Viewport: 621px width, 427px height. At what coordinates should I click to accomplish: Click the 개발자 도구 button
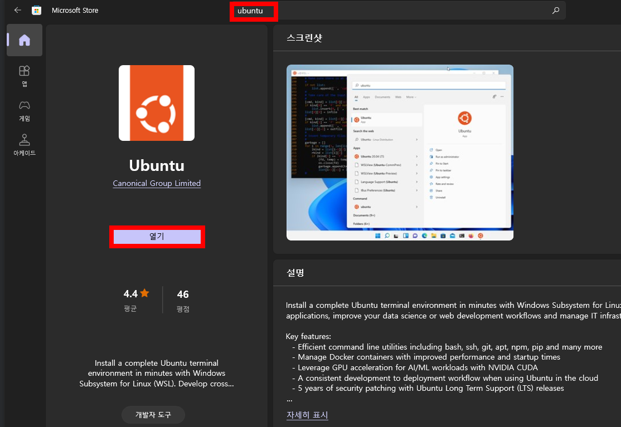click(x=153, y=414)
